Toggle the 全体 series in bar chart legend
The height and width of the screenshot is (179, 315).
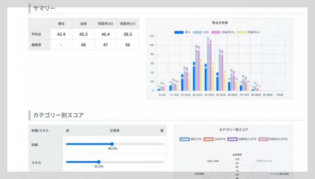tap(201, 32)
